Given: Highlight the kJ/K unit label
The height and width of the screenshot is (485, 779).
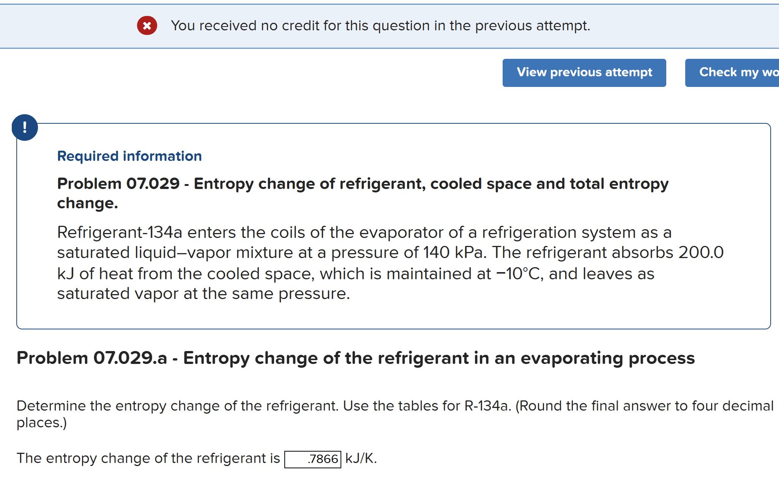Looking at the screenshot, I should point(361,458).
